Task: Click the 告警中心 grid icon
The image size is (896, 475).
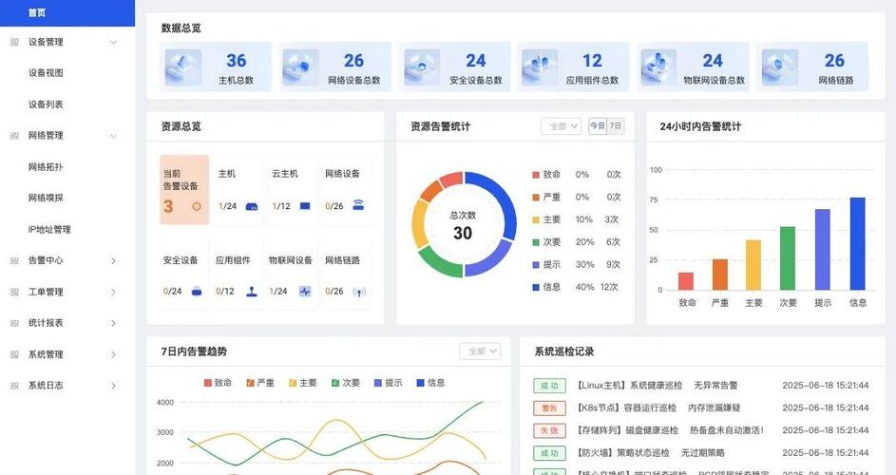Action: [15, 260]
